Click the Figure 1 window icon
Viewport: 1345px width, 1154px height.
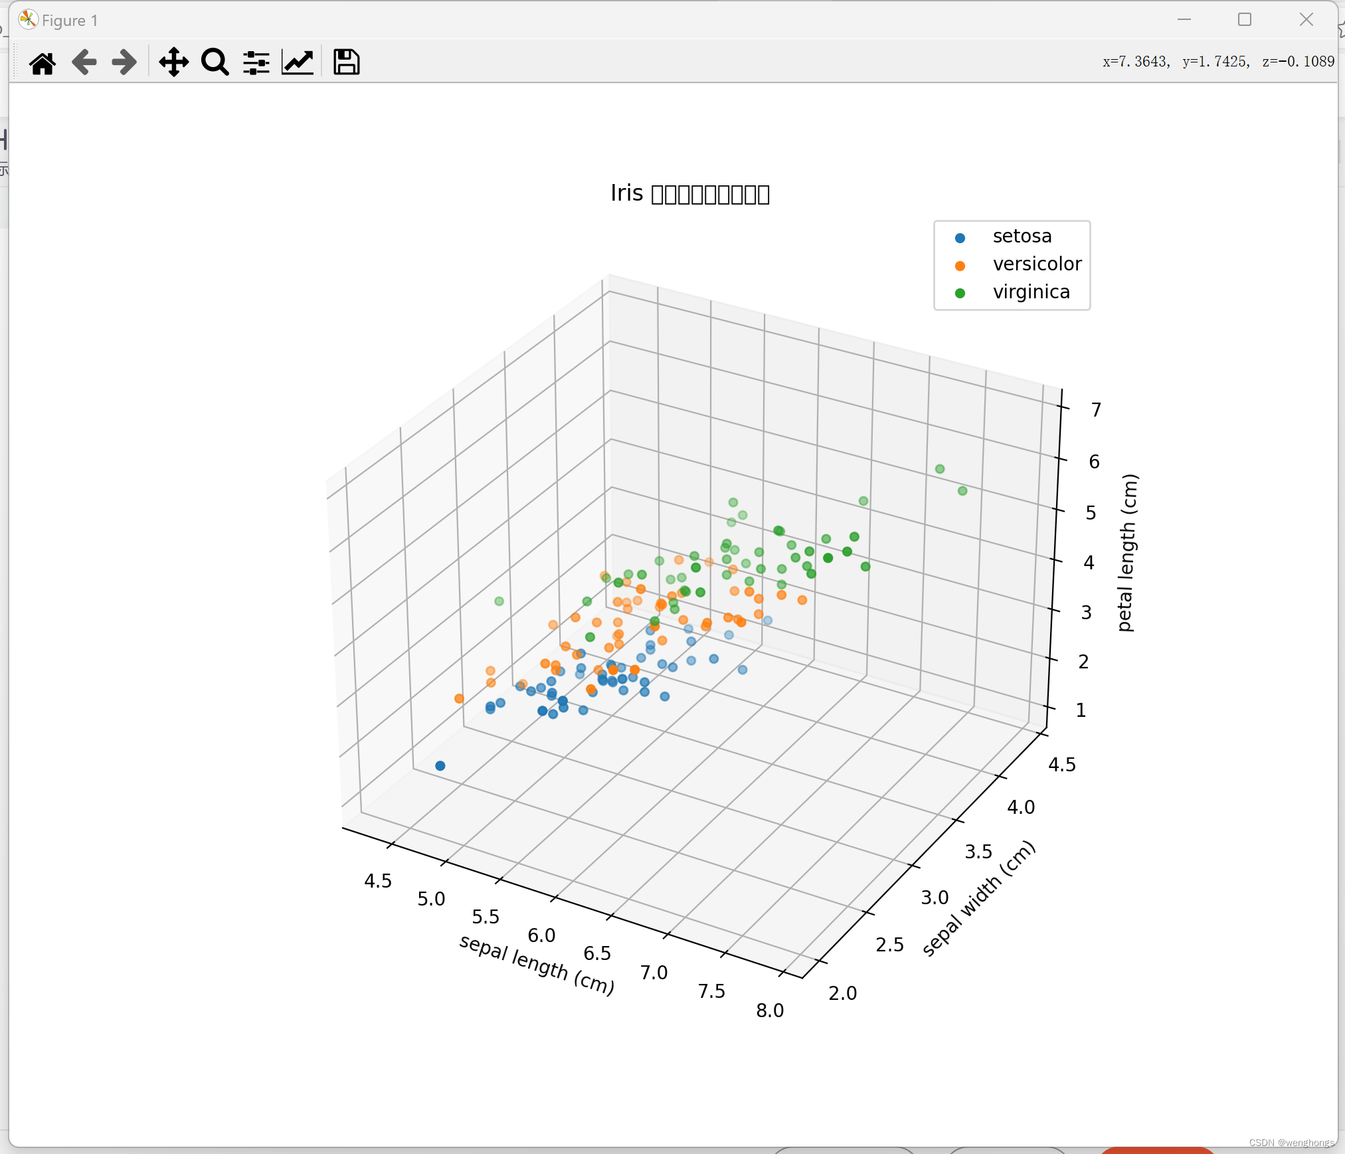pyautogui.click(x=28, y=20)
